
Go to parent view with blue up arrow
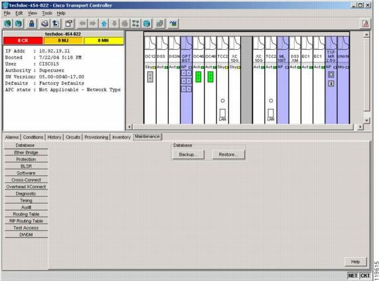click(x=104, y=23)
